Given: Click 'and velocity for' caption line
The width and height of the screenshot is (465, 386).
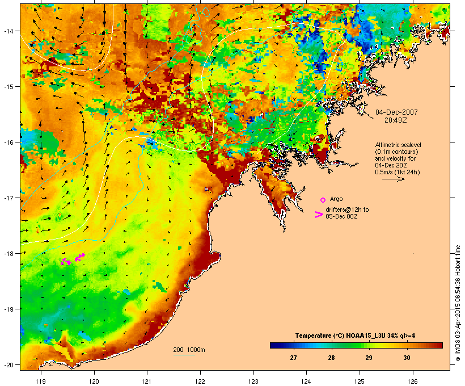Looking at the screenshot, I should pos(395,158).
